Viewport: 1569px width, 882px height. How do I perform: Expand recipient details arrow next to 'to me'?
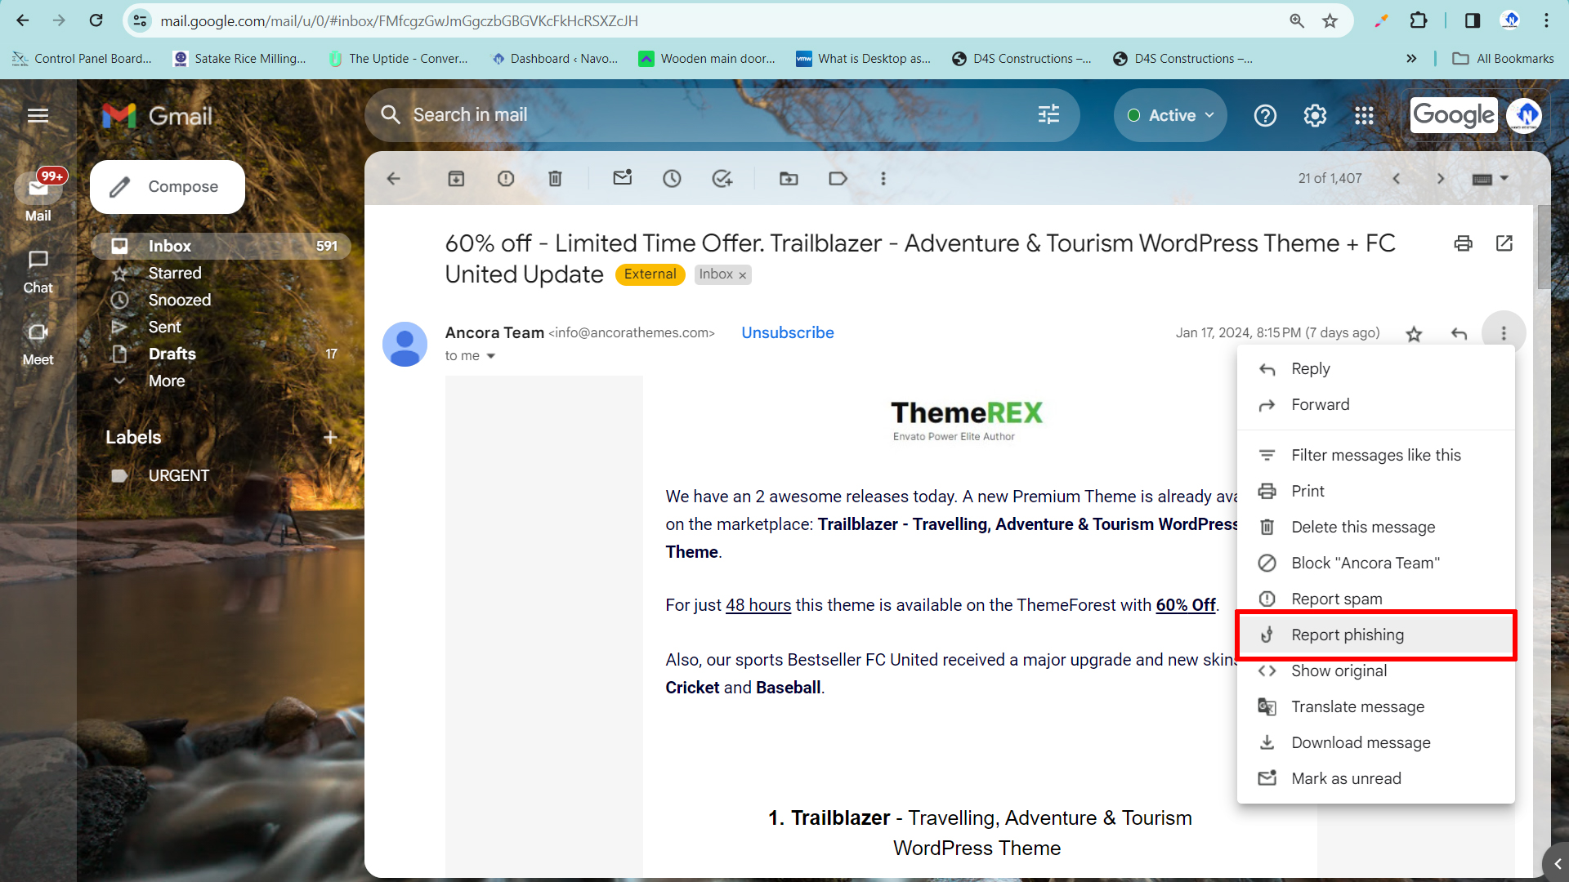[x=491, y=356]
